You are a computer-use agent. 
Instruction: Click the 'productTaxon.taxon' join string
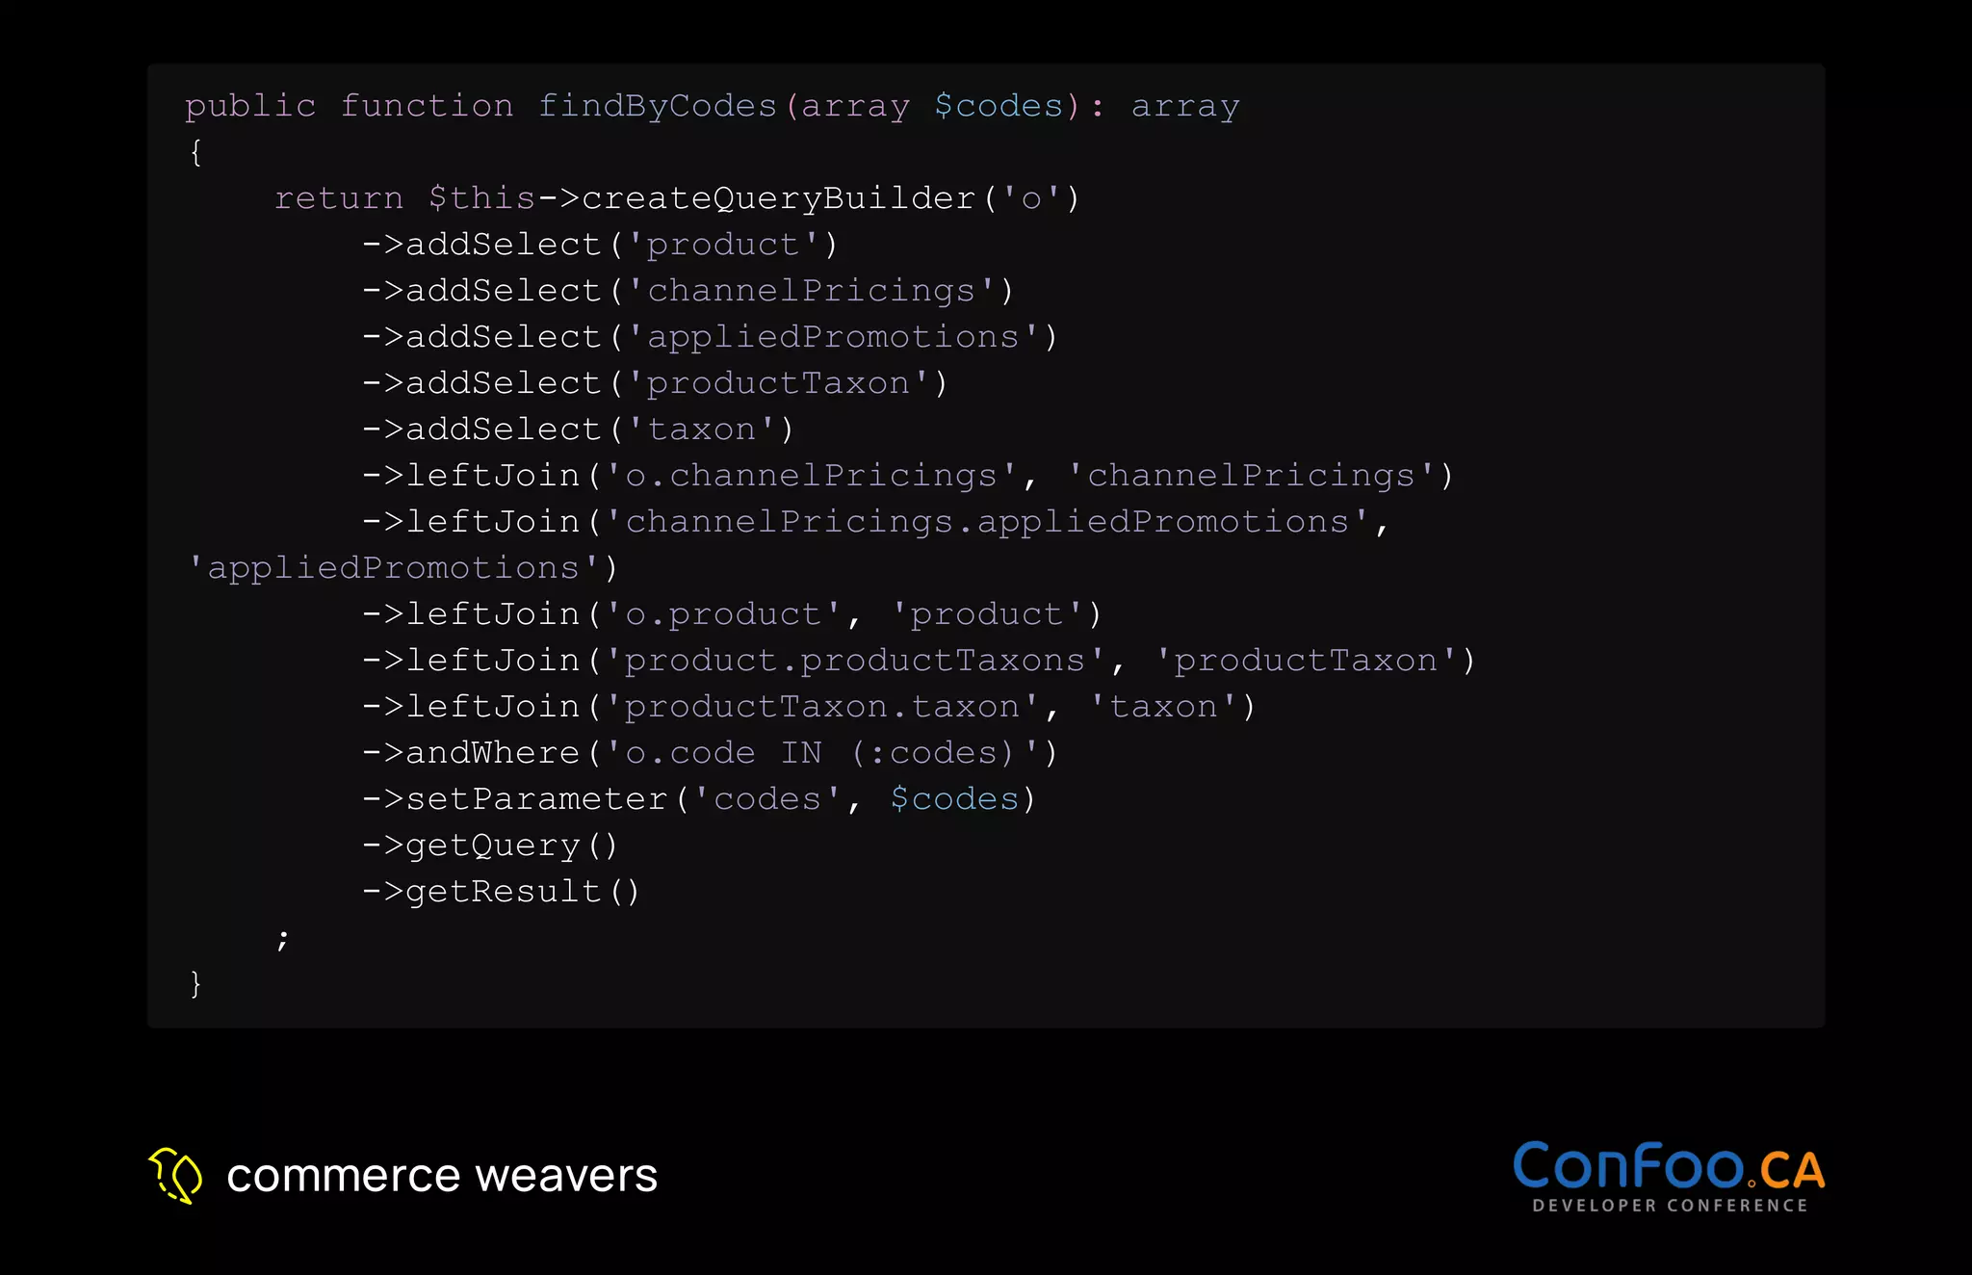point(822,707)
